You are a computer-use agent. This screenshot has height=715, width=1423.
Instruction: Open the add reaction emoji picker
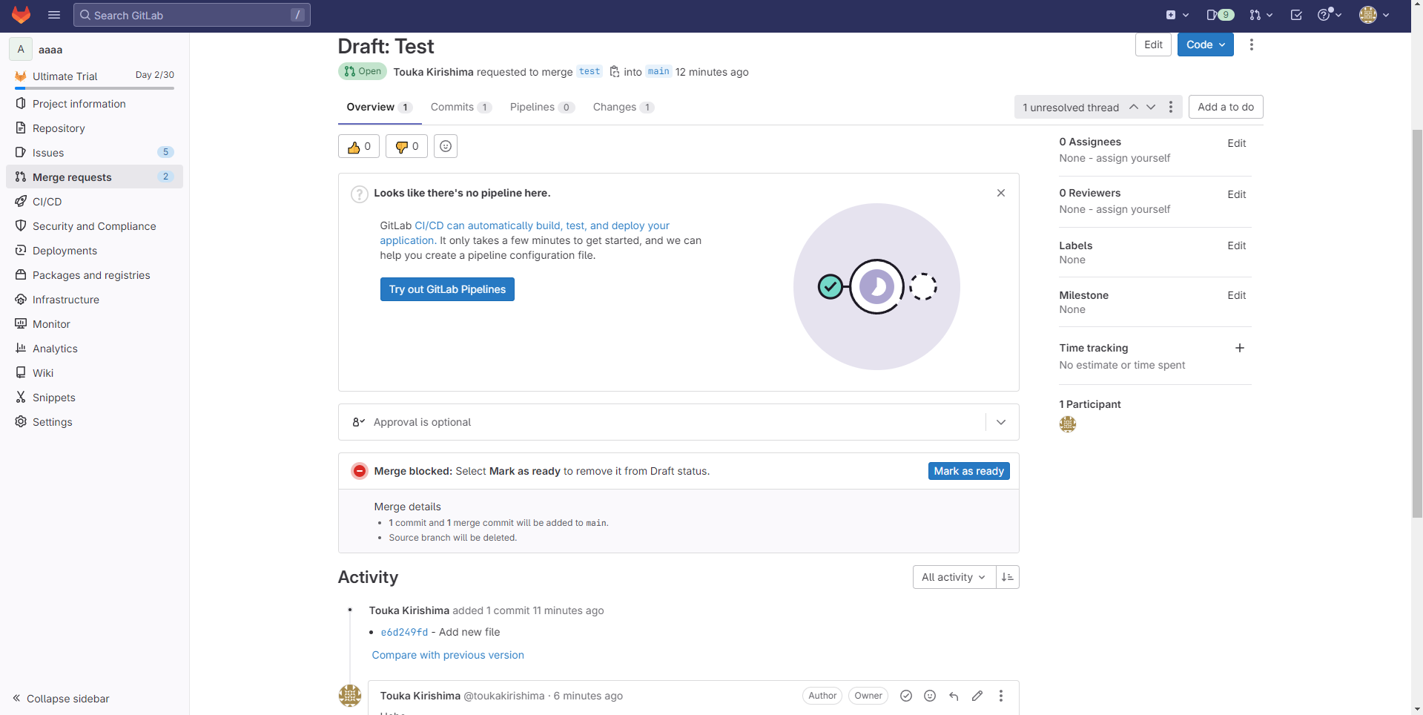[446, 147]
